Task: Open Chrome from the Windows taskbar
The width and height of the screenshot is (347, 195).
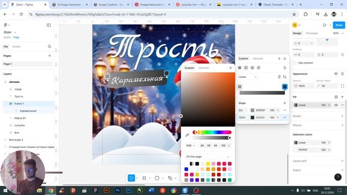Action: [x=50, y=190]
